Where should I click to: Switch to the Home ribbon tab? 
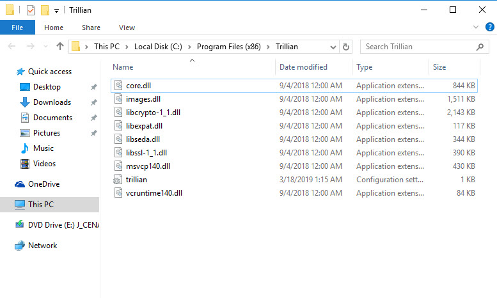tap(54, 27)
